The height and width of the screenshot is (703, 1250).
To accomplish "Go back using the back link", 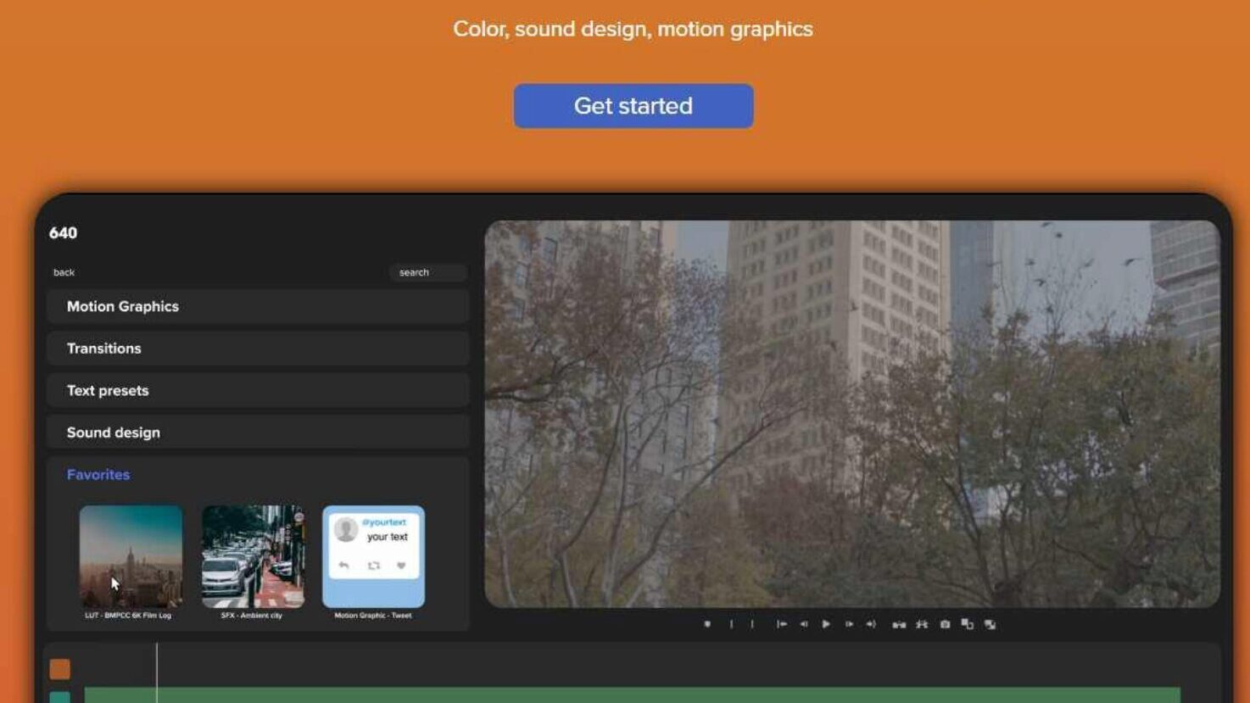I will coord(64,272).
